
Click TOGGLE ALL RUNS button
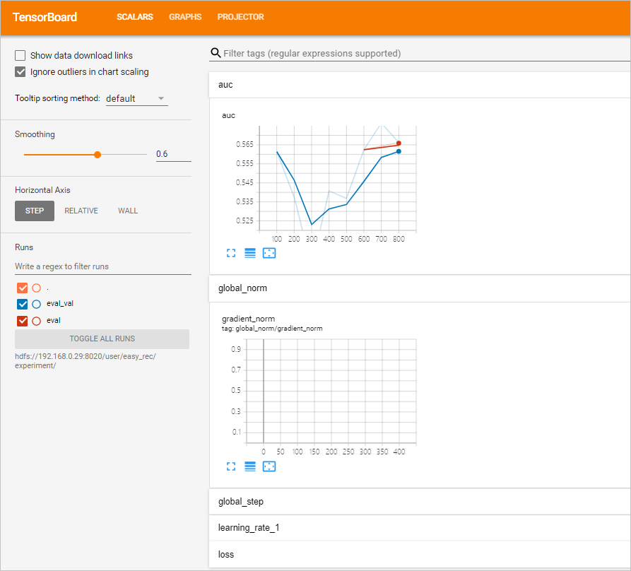click(x=102, y=339)
